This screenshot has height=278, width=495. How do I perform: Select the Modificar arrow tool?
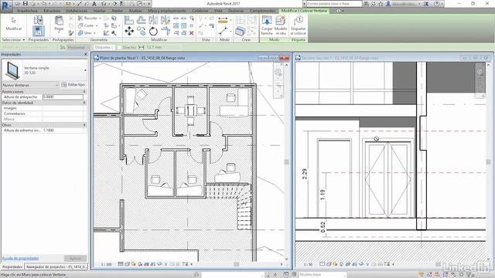point(14,24)
